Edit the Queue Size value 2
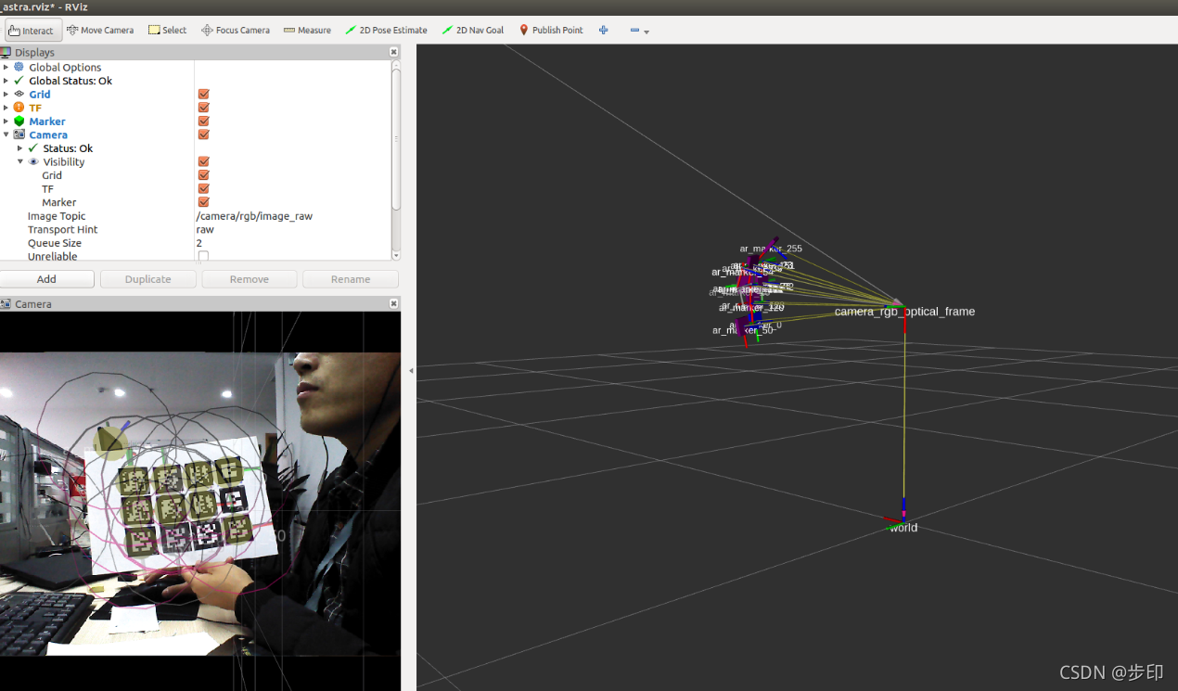 click(x=292, y=243)
